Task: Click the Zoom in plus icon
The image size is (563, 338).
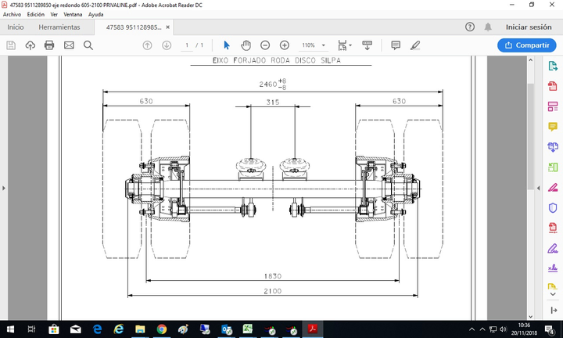Action: tap(284, 45)
